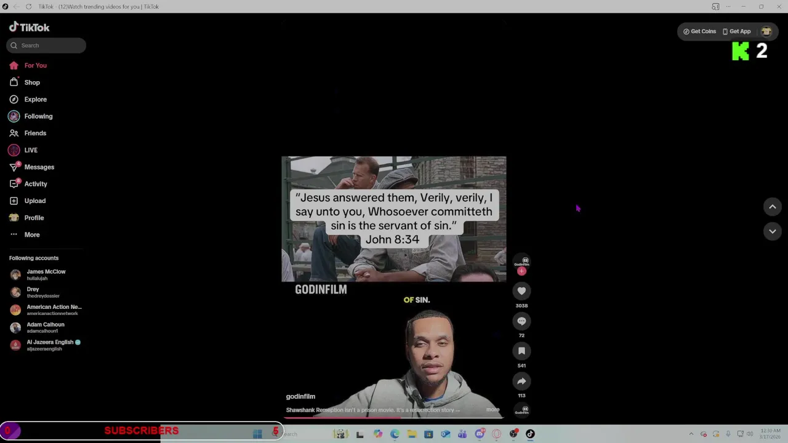788x443 pixels.
Task: Bookmark the video to favorites
Action: [521, 351]
